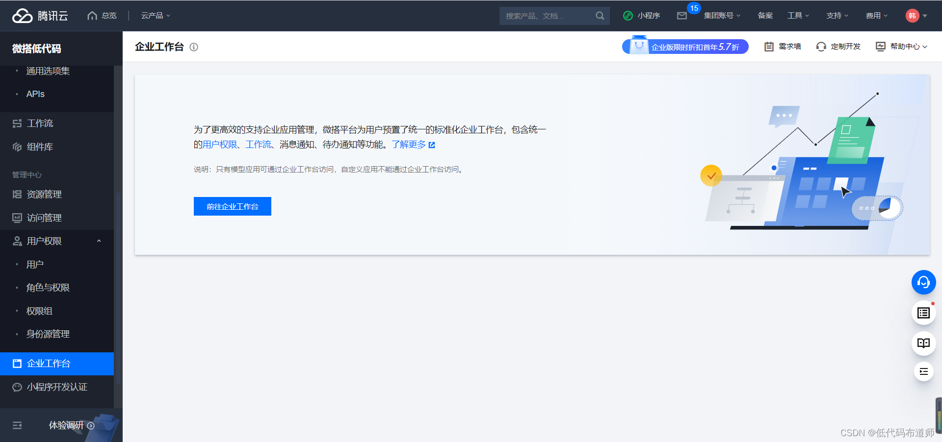Open account dropdown arrow beside avatar

pyautogui.click(x=925, y=16)
